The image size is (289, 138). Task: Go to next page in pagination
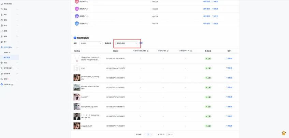point(152,135)
